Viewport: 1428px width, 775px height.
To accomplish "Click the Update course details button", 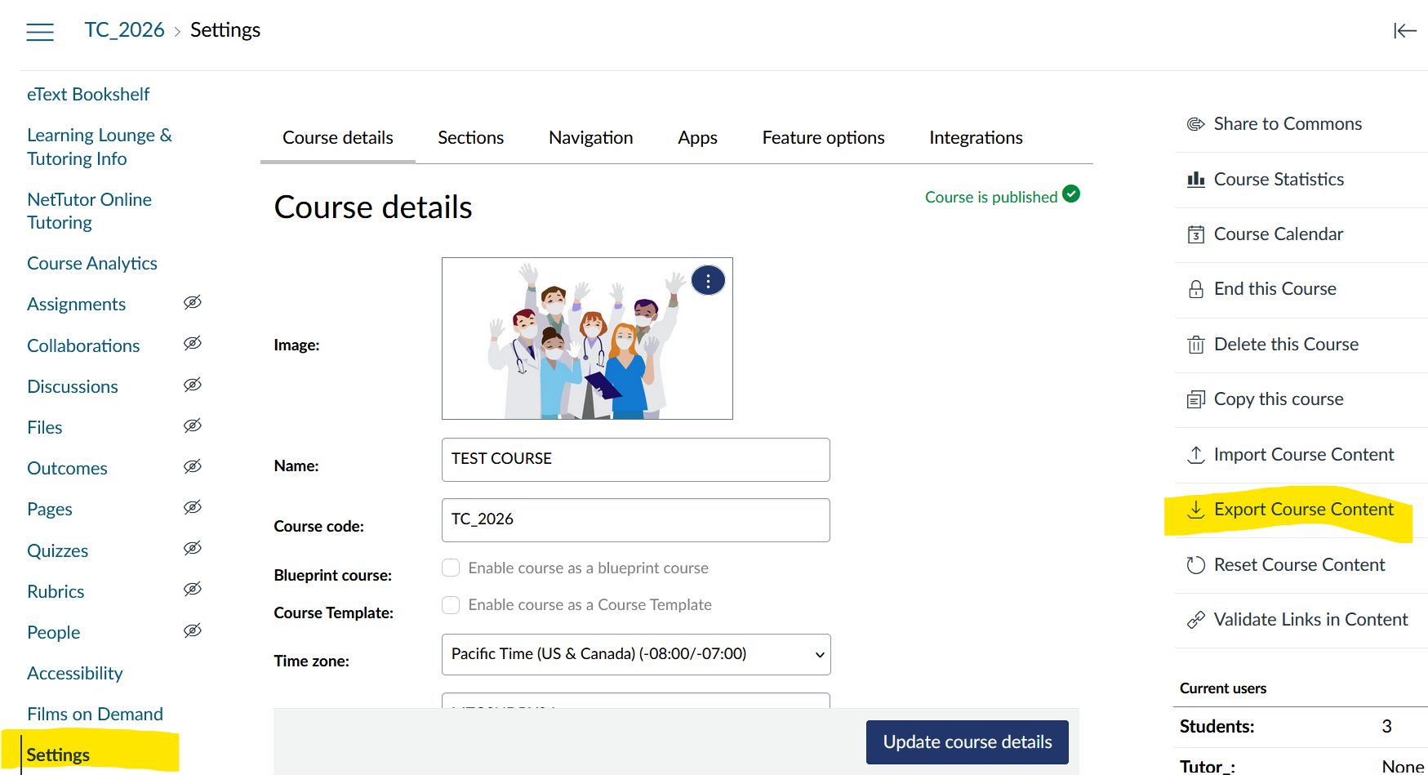I will pyautogui.click(x=968, y=742).
